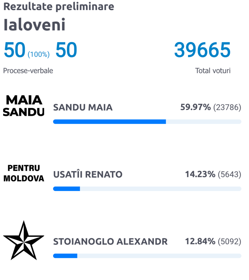Click the 59.97% percentage value
Screen dimensions: 249x280
tap(195, 107)
